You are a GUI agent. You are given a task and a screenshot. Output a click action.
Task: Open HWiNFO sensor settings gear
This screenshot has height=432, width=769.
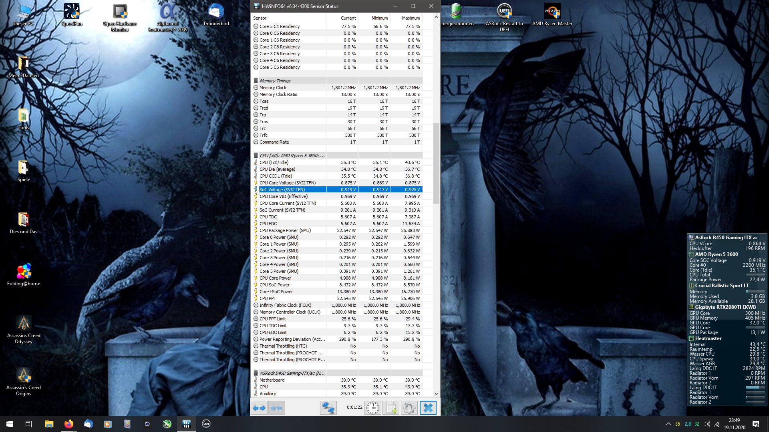[x=409, y=408]
